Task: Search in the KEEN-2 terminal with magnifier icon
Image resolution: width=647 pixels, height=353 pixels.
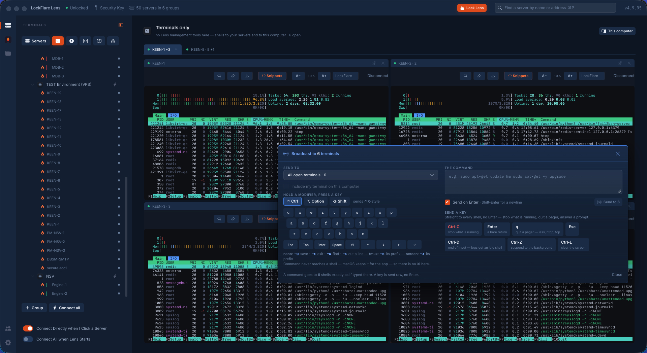Action: click(x=465, y=76)
